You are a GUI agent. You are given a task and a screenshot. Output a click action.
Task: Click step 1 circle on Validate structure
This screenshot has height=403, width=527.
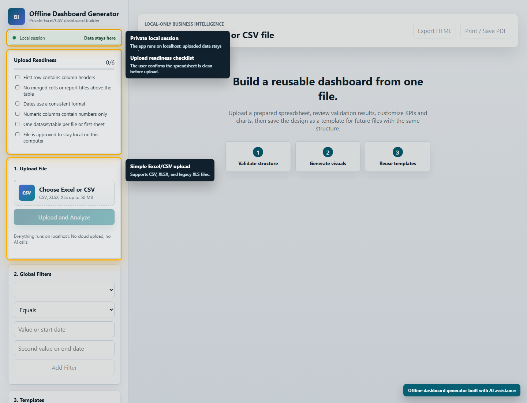pyautogui.click(x=258, y=152)
